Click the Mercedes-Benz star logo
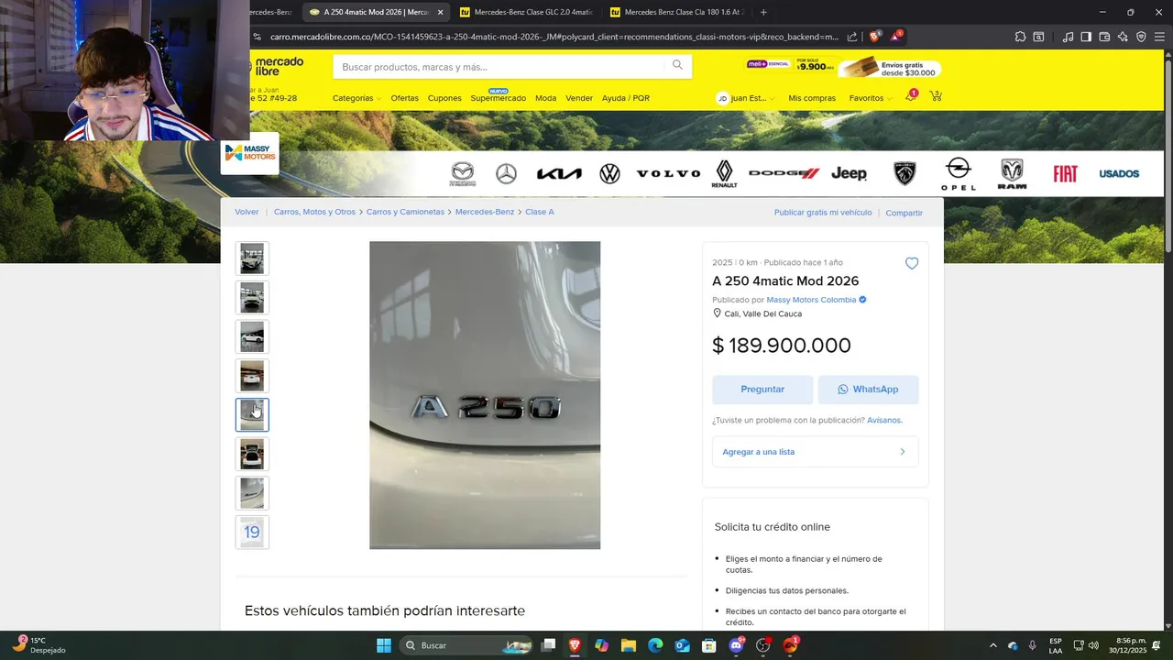The width and height of the screenshot is (1173, 660). click(x=506, y=173)
